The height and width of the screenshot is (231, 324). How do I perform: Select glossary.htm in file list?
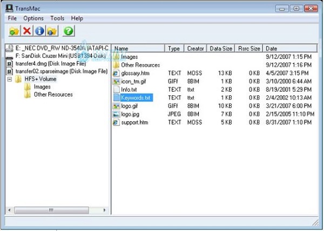[135, 73]
